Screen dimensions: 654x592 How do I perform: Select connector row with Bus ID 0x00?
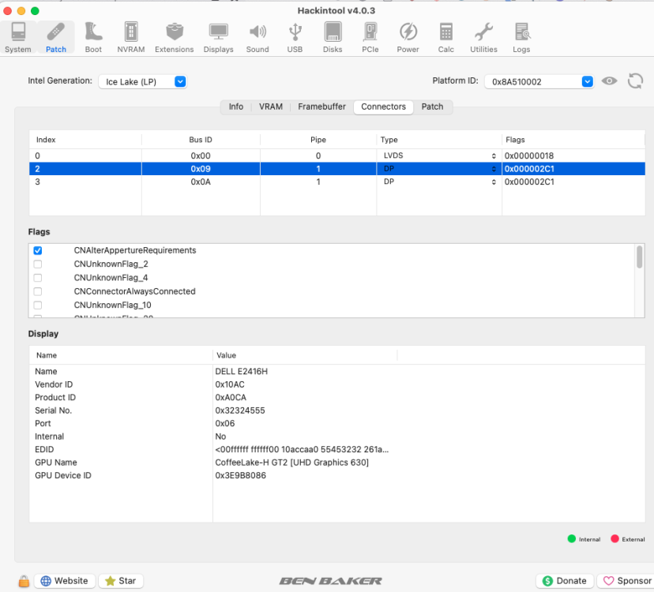pyautogui.click(x=337, y=155)
